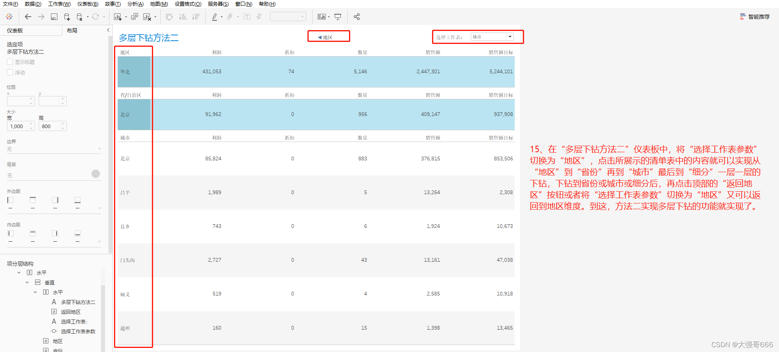Screen dimensions: 779x352
Task: Click the refresh data circular arrow icon
Action: click(x=95, y=17)
